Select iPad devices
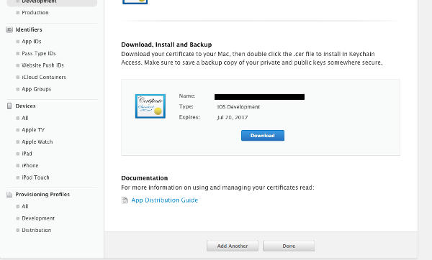The image size is (432, 260). pos(27,154)
